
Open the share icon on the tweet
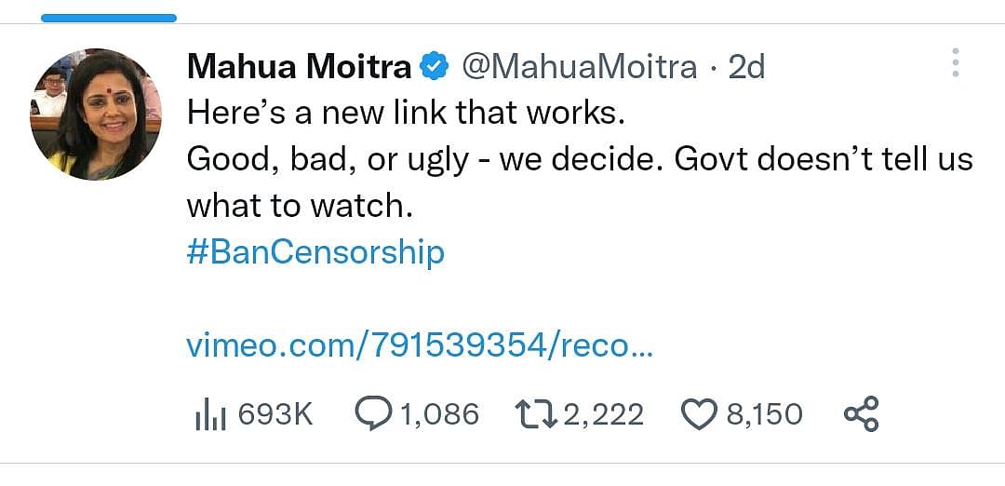pyautogui.click(x=861, y=414)
